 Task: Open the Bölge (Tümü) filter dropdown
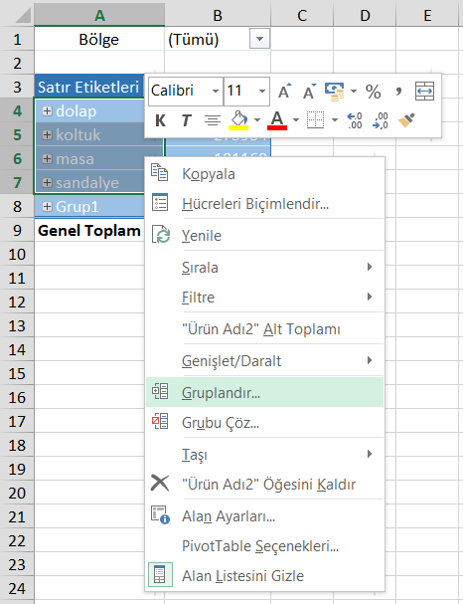pyautogui.click(x=259, y=39)
